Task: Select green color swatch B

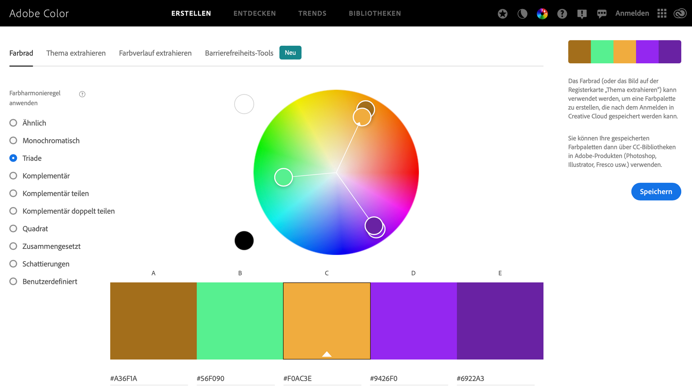Action: tap(240, 321)
